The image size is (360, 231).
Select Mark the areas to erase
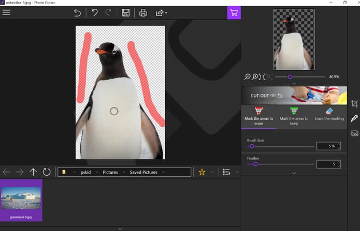[259, 116]
